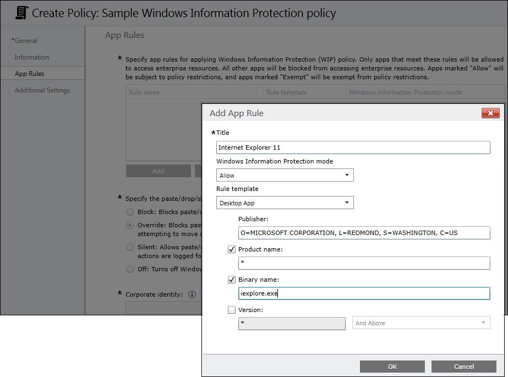Image resolution: width=508 pixels, height=377 pixels.
Task: Click the Binary name field with iexplore.exe
Action: (x=364, y=293)
